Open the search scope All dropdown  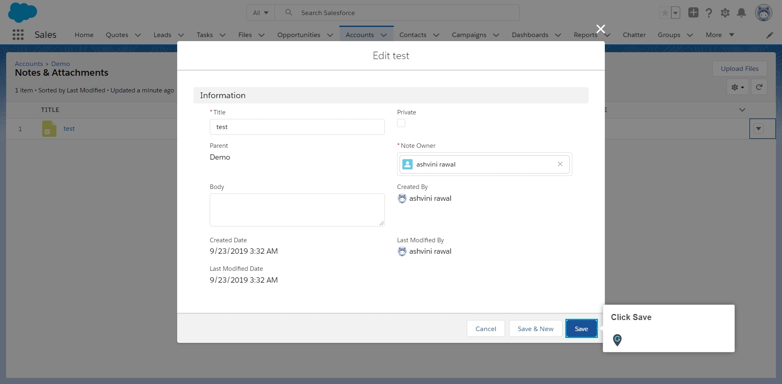click(x=260, y=13)
